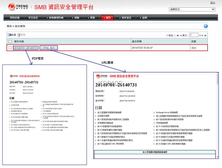The height and width of the screenshot is (168, 222).
Task: Check the box for report 20140701~20140731
Action: pos(10,48)
